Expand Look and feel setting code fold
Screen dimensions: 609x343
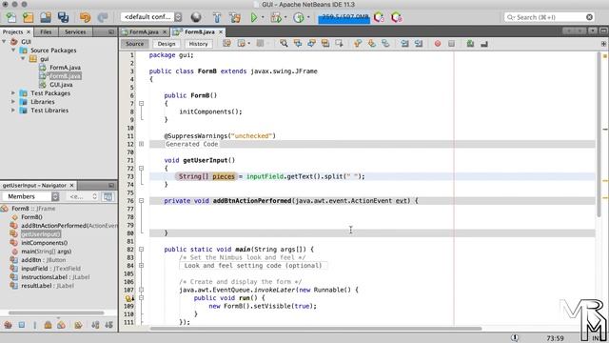coord(142,266)
